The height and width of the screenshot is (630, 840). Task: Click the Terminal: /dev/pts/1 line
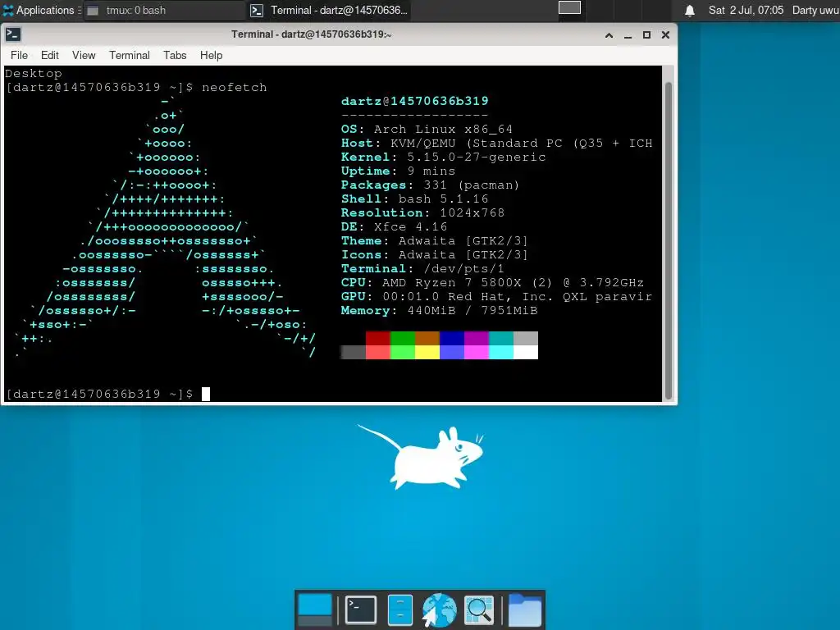[422, 268]
